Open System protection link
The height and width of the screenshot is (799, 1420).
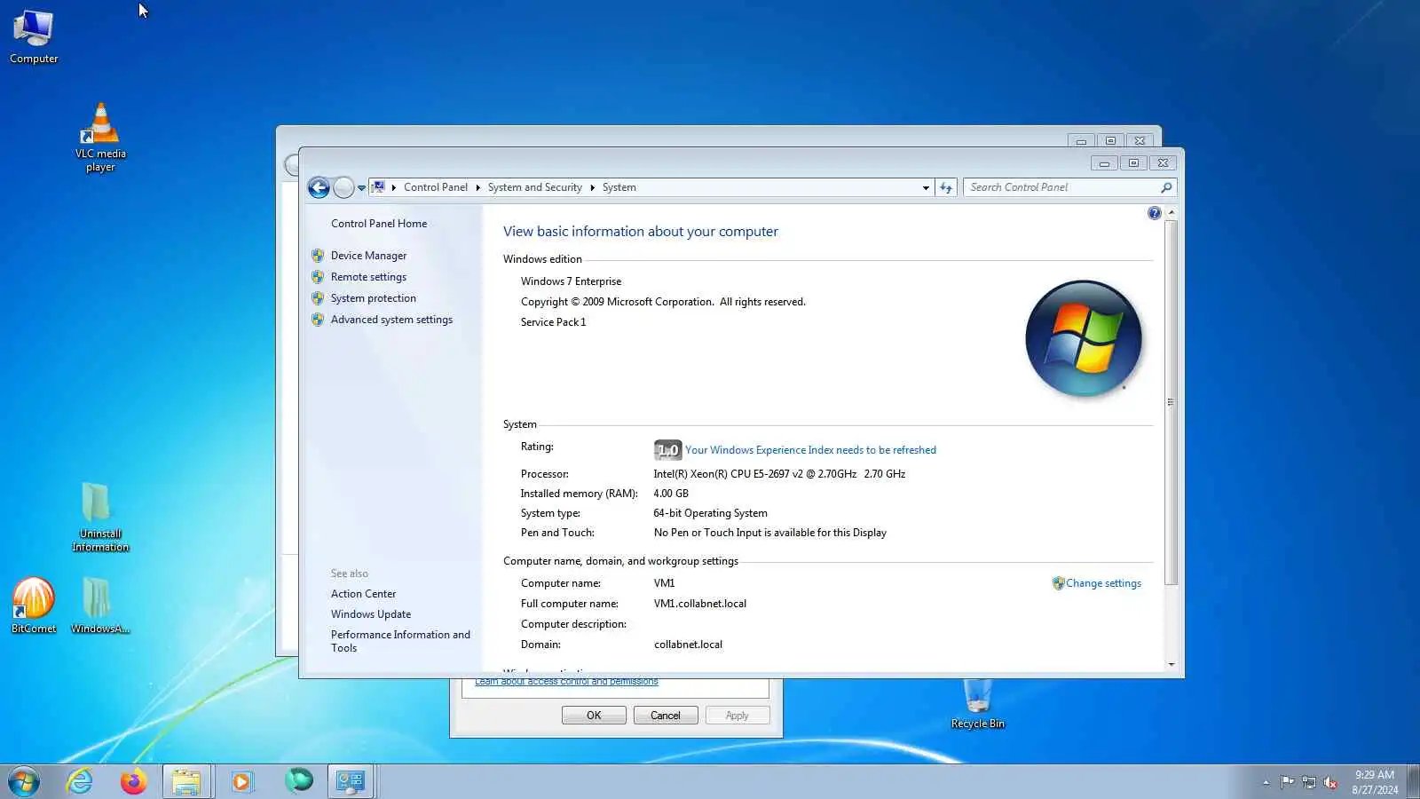point(373,298)
